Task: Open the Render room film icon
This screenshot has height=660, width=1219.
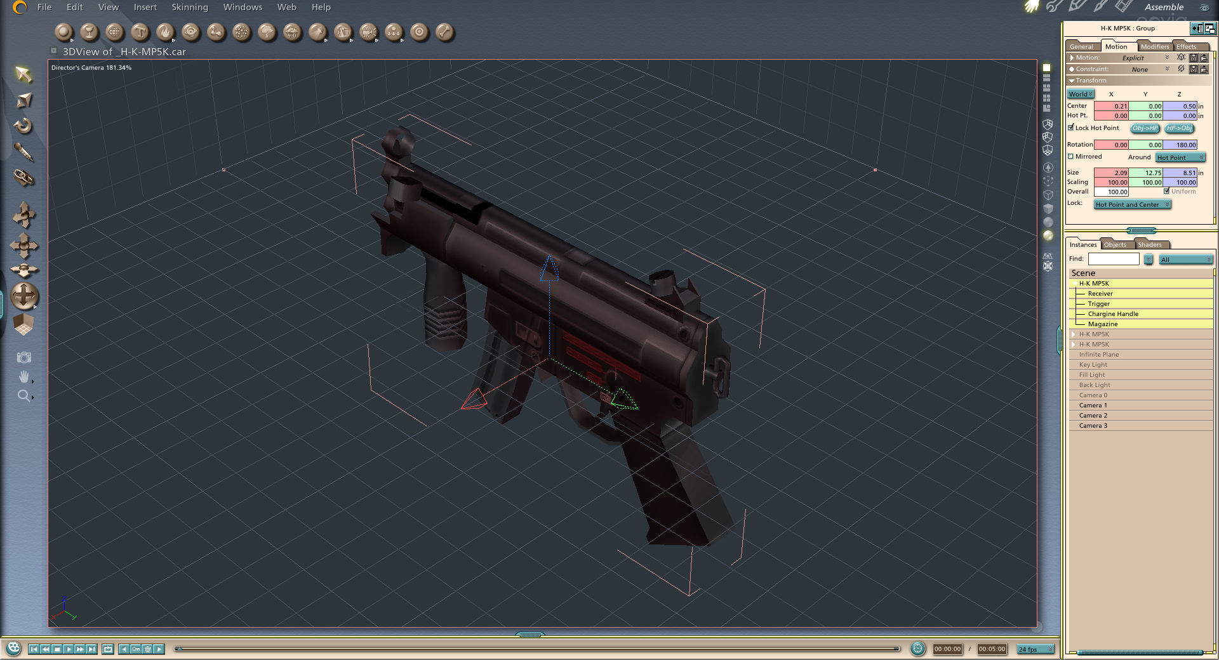Action: click(x=1123, y=6)
